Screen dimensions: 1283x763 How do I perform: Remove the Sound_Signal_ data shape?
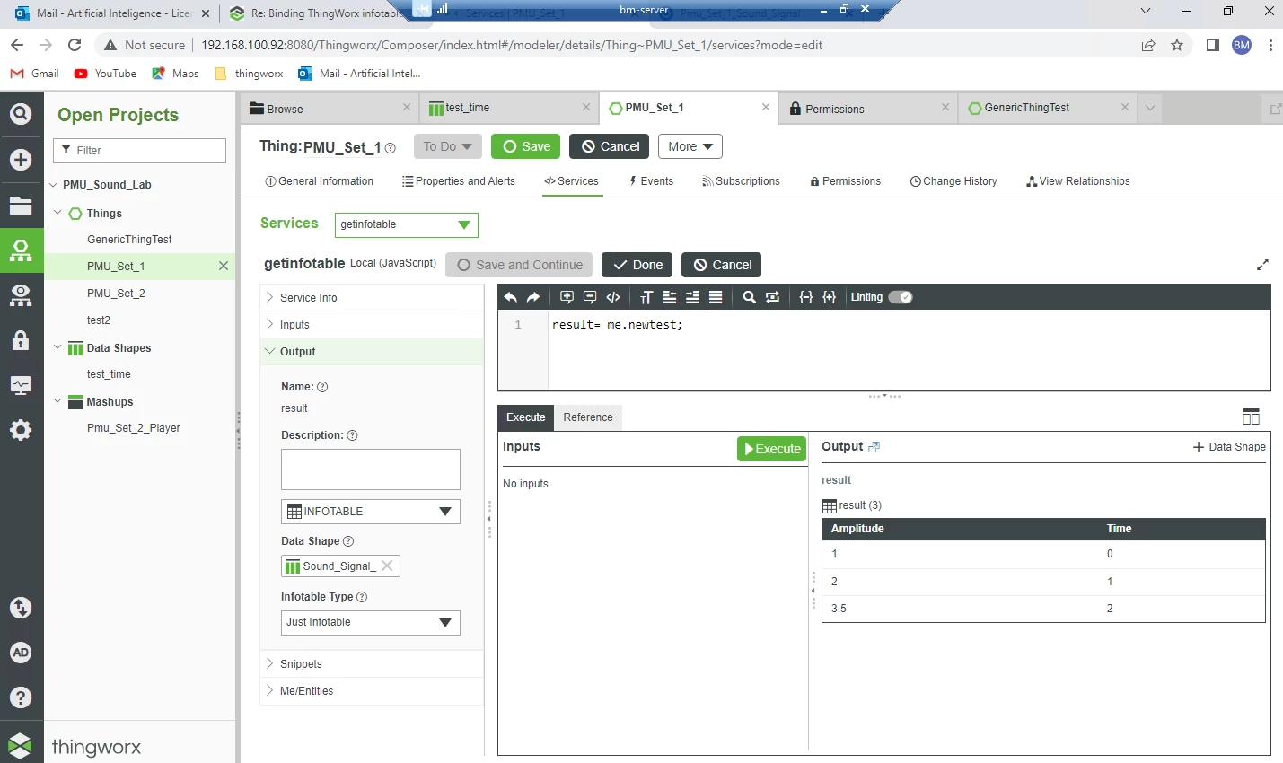(x=387, y=566)
